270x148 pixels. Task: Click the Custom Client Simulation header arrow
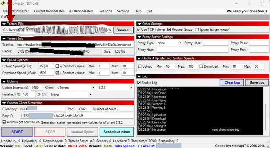pyautogui.click(x=4, y=103)
